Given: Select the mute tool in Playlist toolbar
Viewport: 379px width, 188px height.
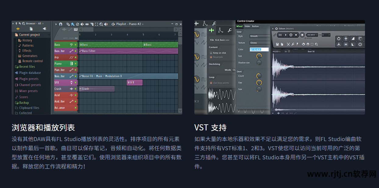Looking at the screenshot, I should 82,24.
